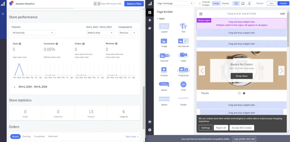Select the Spacer widget
Viewport: 290px width, 142px height.
click(164, 101)
